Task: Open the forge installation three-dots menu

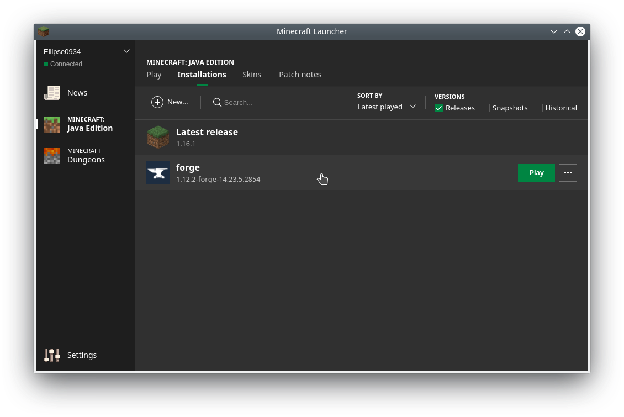Action: click(568, 173)
